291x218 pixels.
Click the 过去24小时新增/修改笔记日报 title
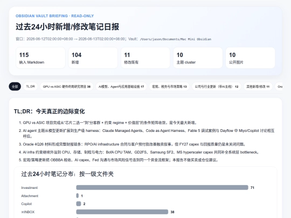coord(67,27)
